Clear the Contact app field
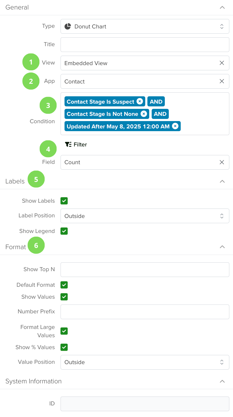 tap(222, 81)
